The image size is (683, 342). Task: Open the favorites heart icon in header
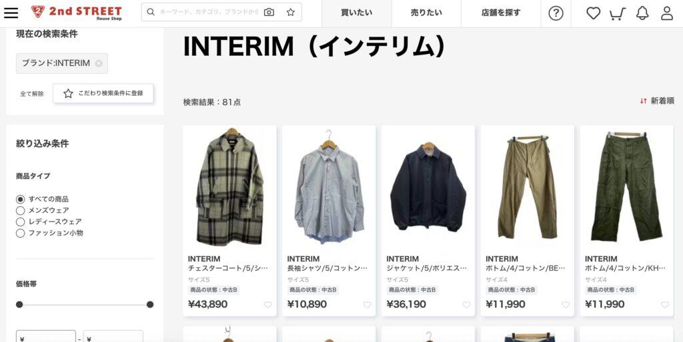tap(593, 13)
